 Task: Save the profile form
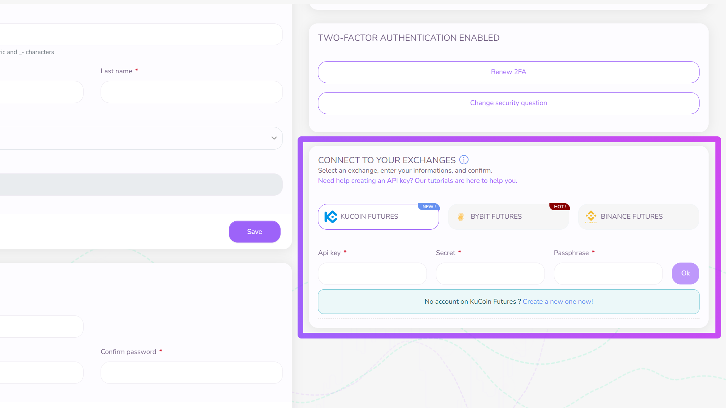coord(254,232)
